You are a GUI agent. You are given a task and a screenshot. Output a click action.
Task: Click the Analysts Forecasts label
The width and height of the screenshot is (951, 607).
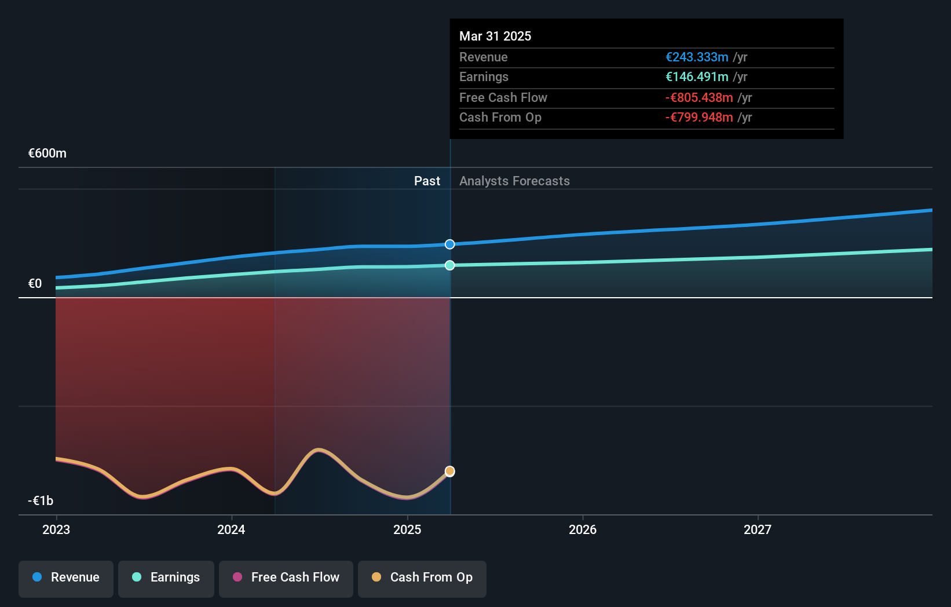[514, 181]
